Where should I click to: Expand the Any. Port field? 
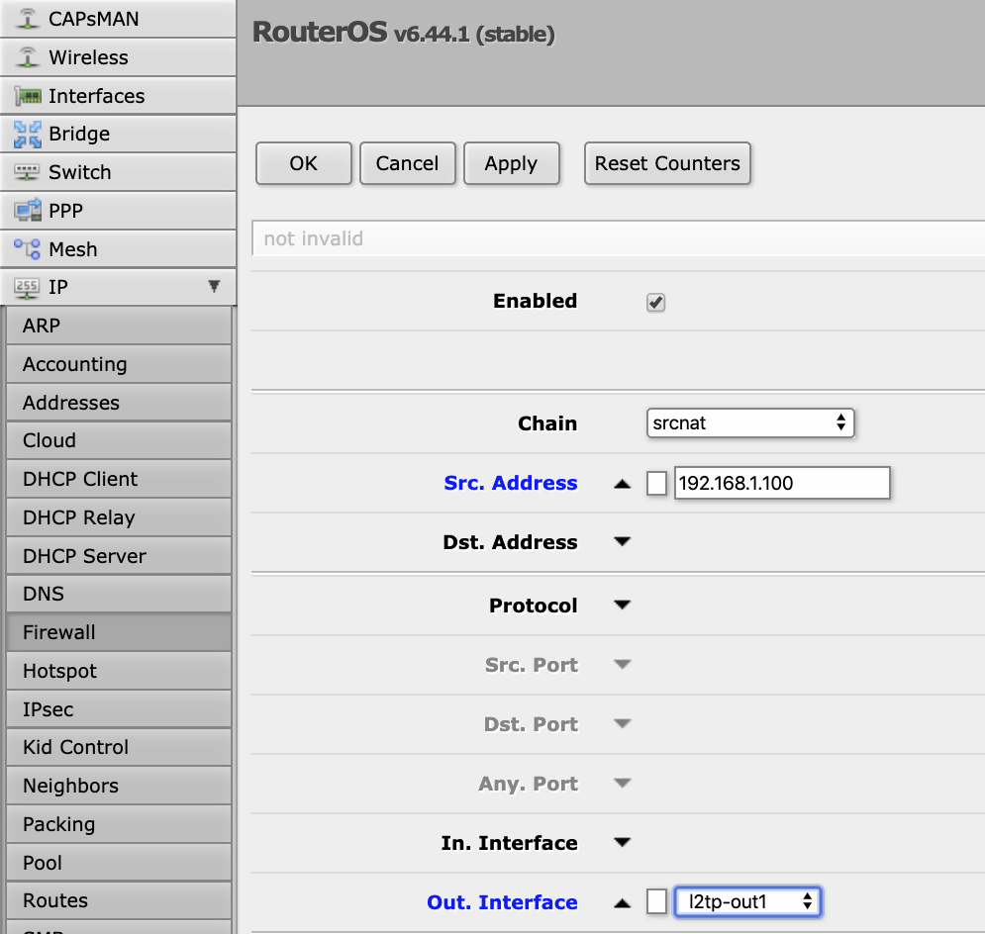(622, 783)
